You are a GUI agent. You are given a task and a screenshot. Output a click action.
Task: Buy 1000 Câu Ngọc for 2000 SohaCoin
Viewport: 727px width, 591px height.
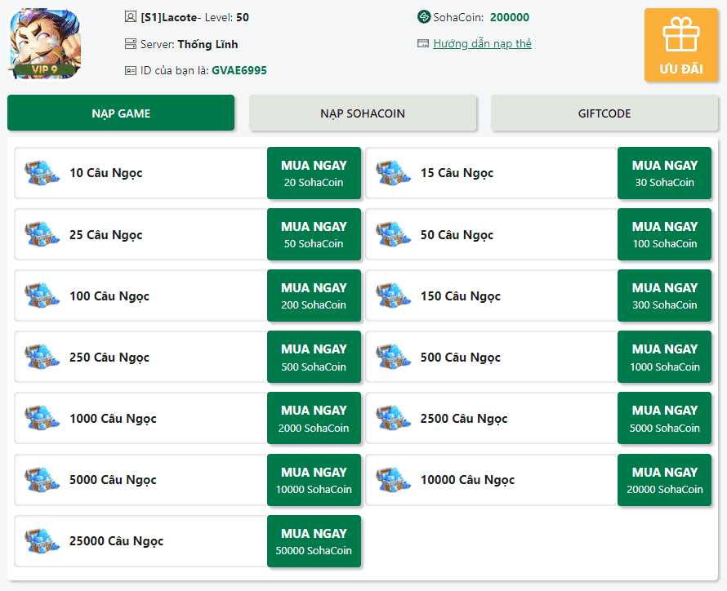tap(314, 418)
